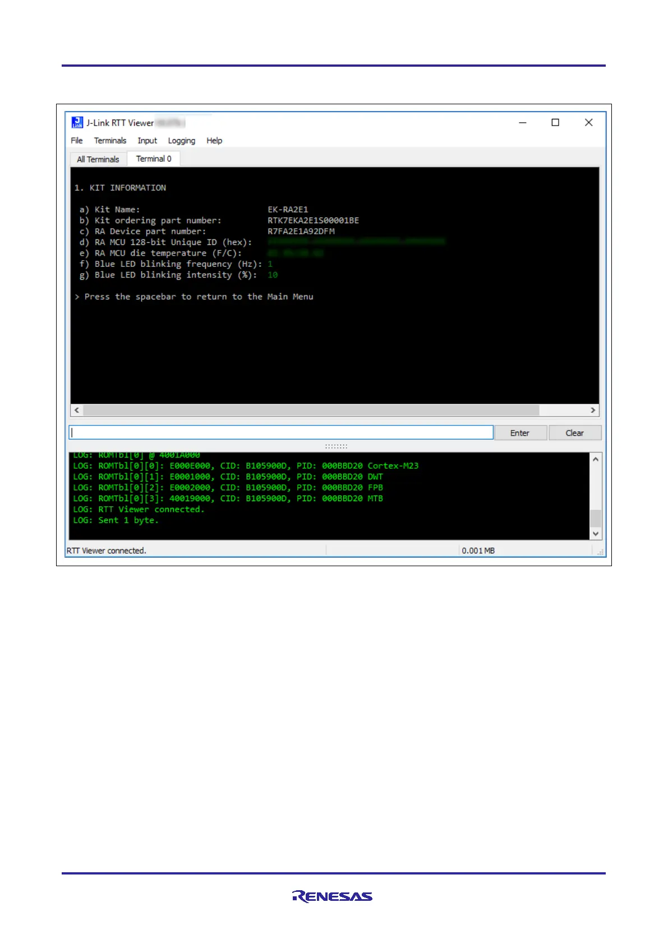Click part number 'RTK7EKA2E1S00001BE'
This screenshot has width=668, height=944.
pos(313,220)
